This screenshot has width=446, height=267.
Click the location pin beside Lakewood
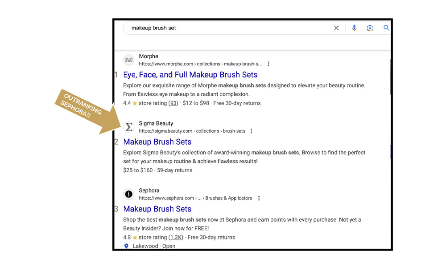[x=126, y=246]
